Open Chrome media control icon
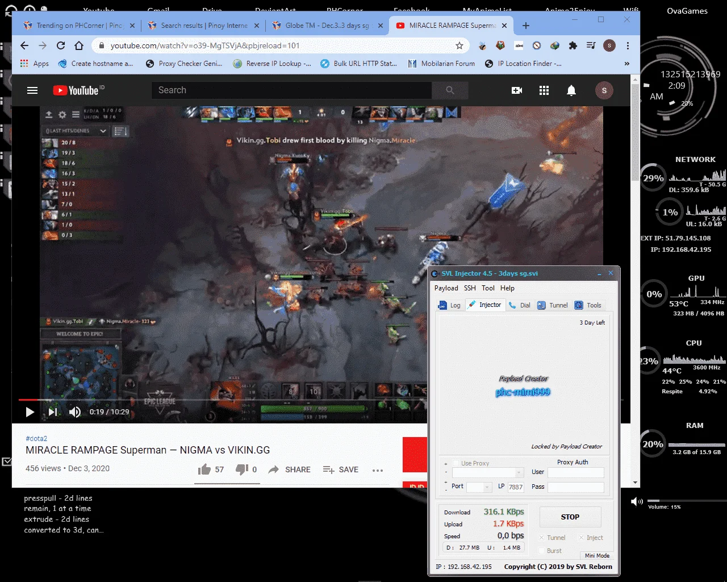 point(591,45)
